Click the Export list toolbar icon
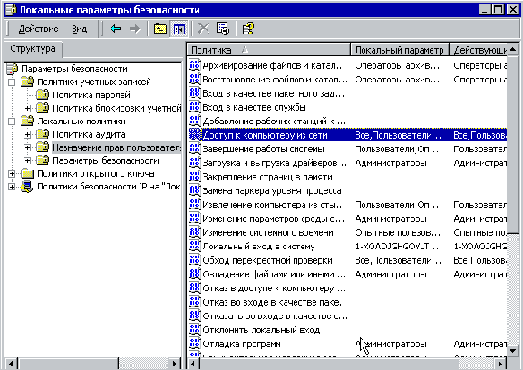This screenshot has width=523, height=370. [x=222, y=29]
